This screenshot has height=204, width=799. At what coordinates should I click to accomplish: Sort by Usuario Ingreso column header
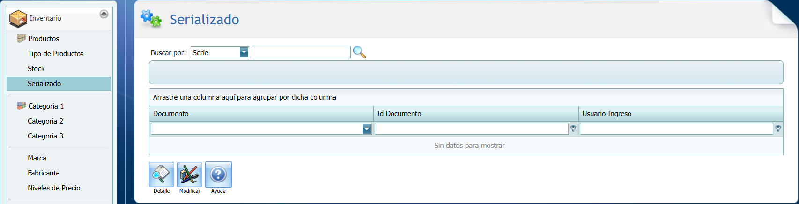pyautogui.click(x=681, y=114)
